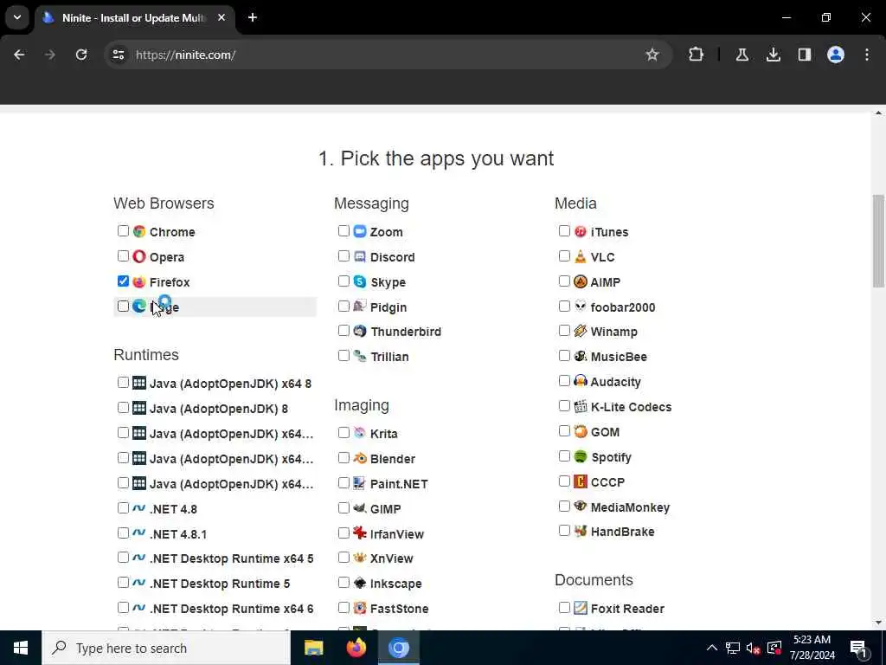
Task: Close the Ninite tab
Action: 221,17
